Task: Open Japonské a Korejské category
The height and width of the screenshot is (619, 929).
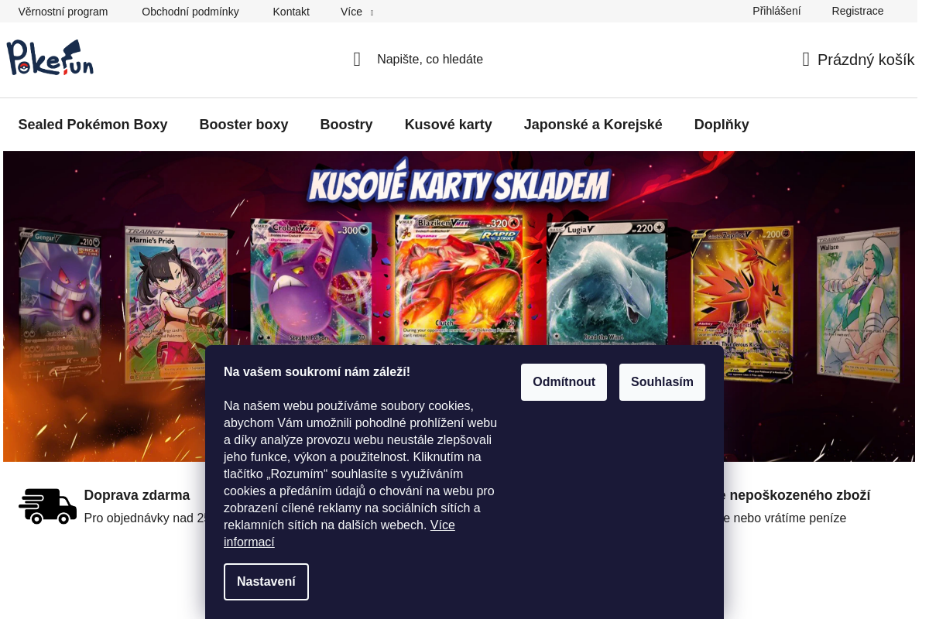Action: click(593, 125)
